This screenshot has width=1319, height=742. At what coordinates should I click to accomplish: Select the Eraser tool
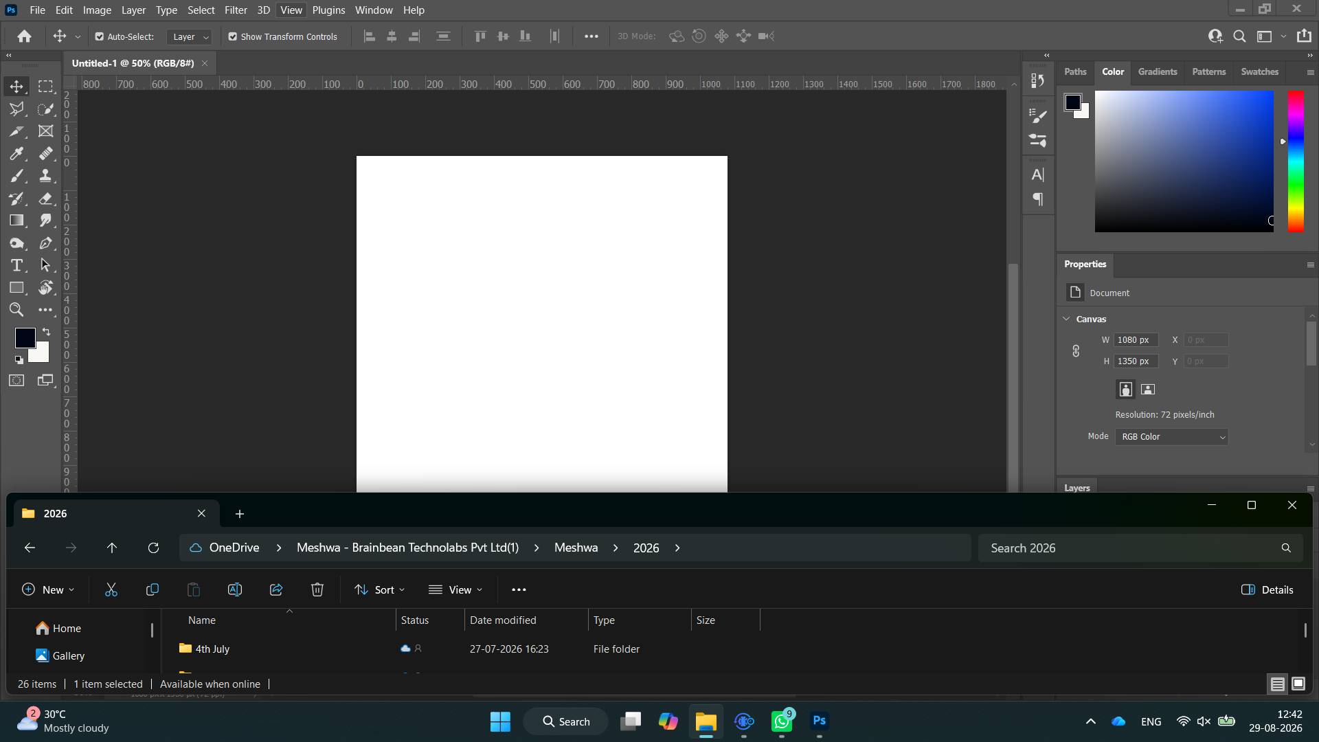point(45,199)
